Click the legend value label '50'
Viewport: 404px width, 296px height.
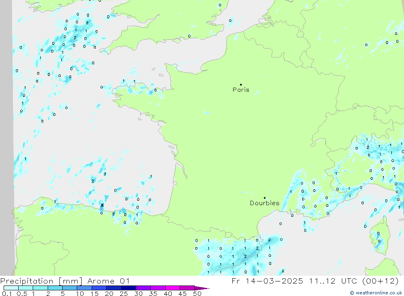(x=198, y=294)
